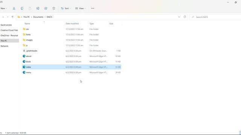Screen dimensions: 241x135
Task: Select the css folder name
Action: pos(27,29)
